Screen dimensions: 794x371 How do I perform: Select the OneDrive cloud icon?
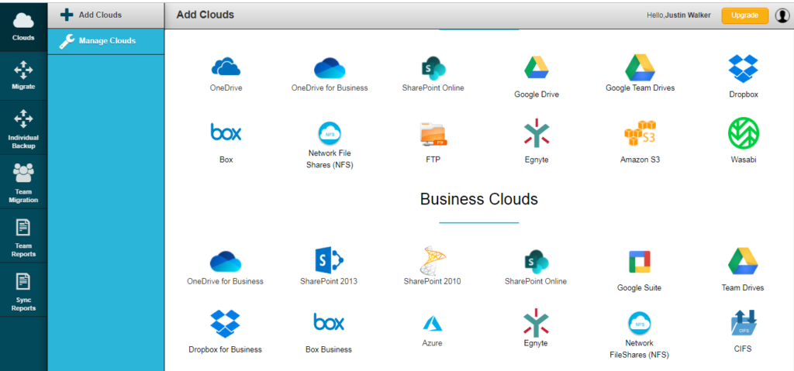pos(226,67)
